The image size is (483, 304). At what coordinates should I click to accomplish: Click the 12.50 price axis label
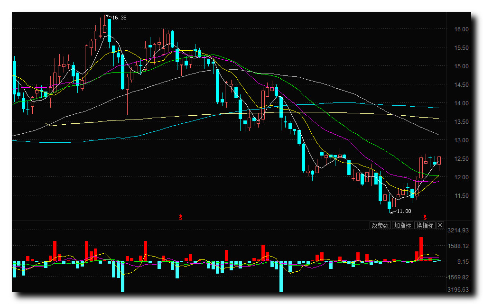[x=461, y=158]
